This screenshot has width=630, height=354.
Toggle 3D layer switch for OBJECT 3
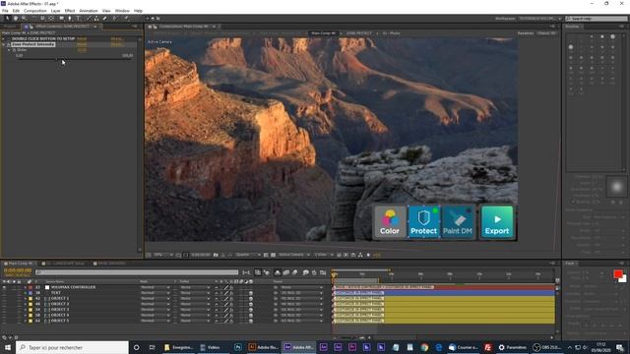click(251, 310)
